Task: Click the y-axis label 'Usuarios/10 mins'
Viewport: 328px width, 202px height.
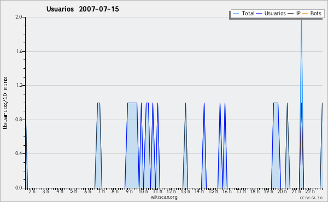Action: (5, 103)
